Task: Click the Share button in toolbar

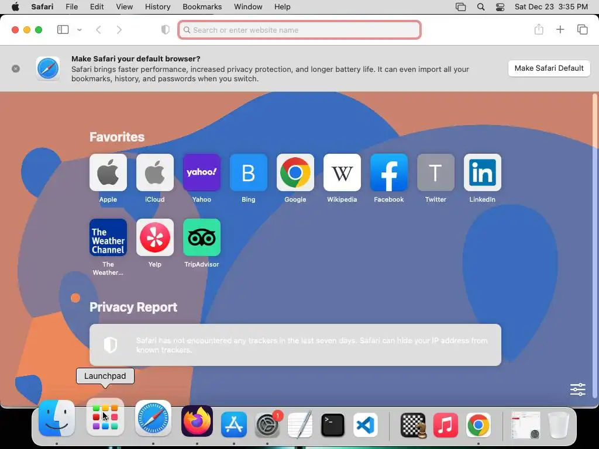Action: [539, 29]
